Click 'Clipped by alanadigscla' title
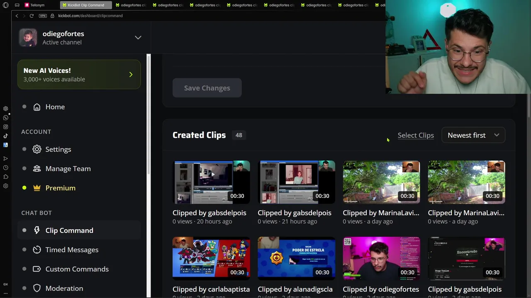The height and width of the screenshot is (298, 531). (x=295, y=289)
